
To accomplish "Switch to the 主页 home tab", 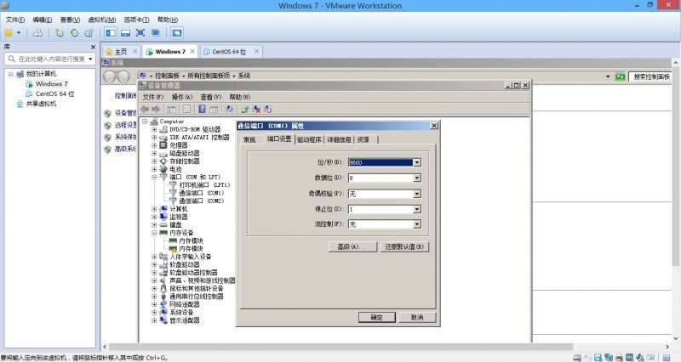I will tap(121, 52).
